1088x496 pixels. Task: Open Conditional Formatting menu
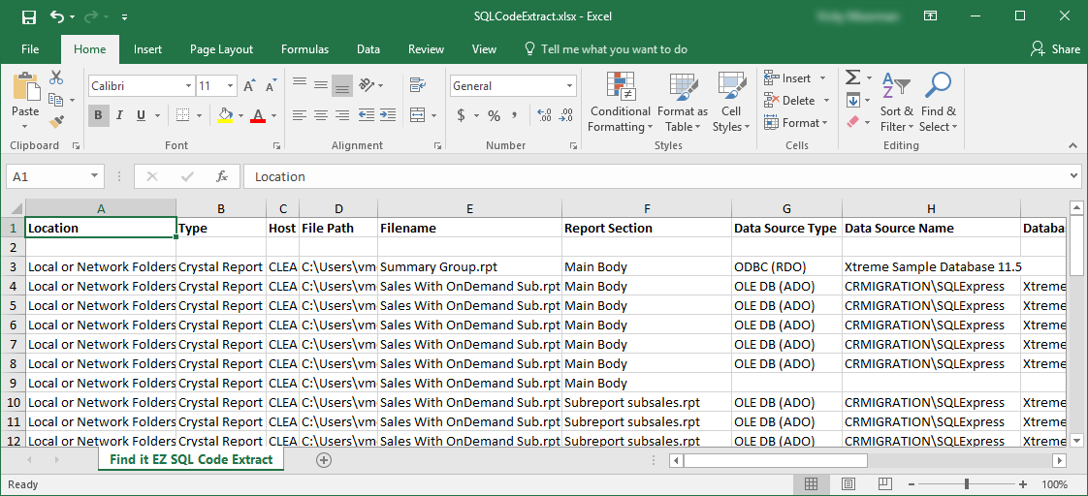(x=621, y=102)
